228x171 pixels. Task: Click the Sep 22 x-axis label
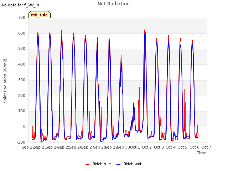pos(28,147)
